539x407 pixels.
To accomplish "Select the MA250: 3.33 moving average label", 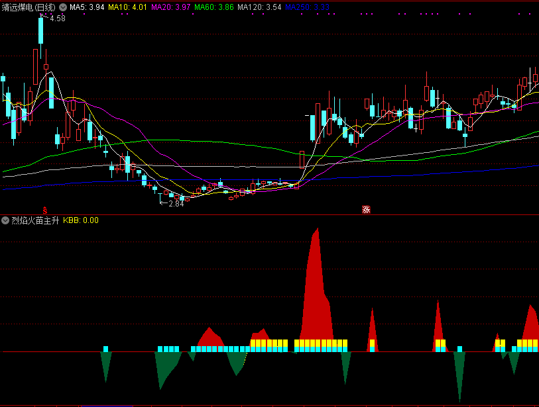I will (x=308, y=7).
